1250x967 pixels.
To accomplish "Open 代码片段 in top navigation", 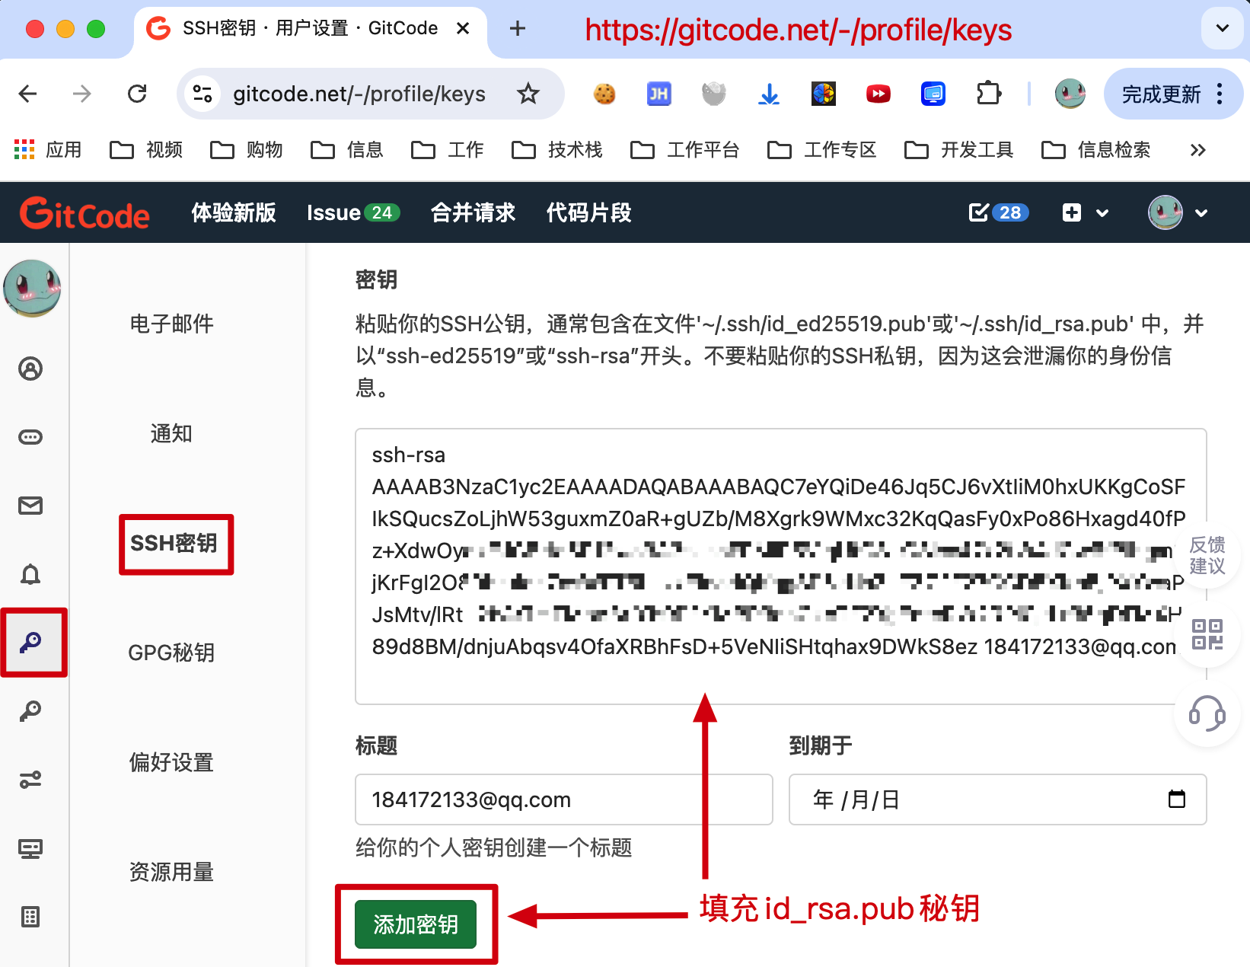I will (588, 212).
